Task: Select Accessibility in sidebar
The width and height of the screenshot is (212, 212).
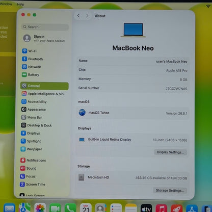Action: (34, 101)
